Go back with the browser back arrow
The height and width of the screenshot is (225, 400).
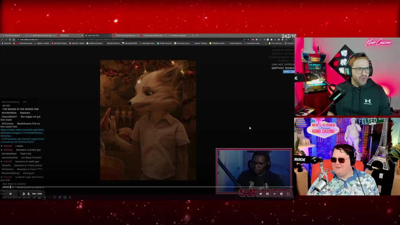(2, 40)
